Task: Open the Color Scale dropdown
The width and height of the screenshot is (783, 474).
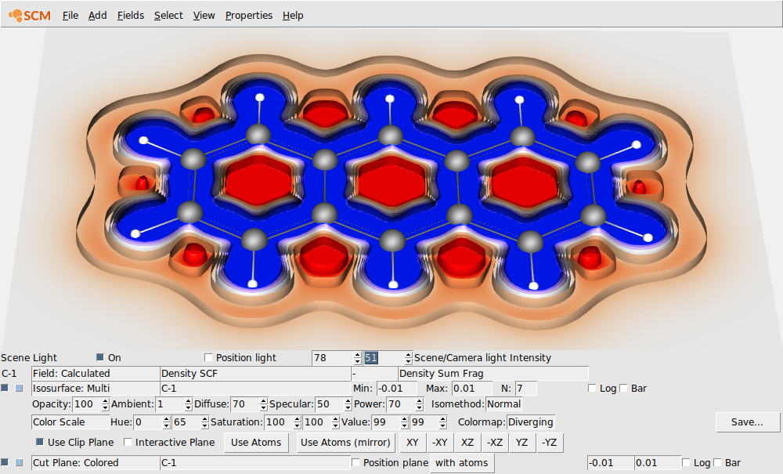Action: pyautogui.click(x=70, y=422)
